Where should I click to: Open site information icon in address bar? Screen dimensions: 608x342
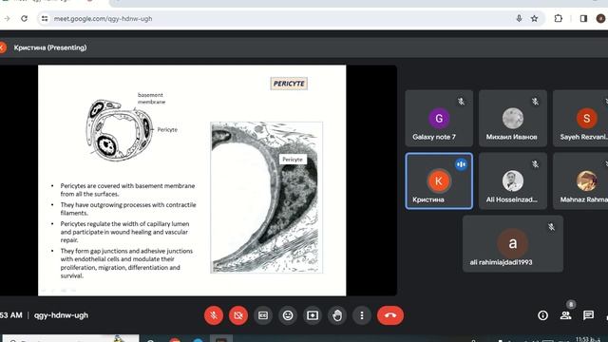(x=45, y=18)
